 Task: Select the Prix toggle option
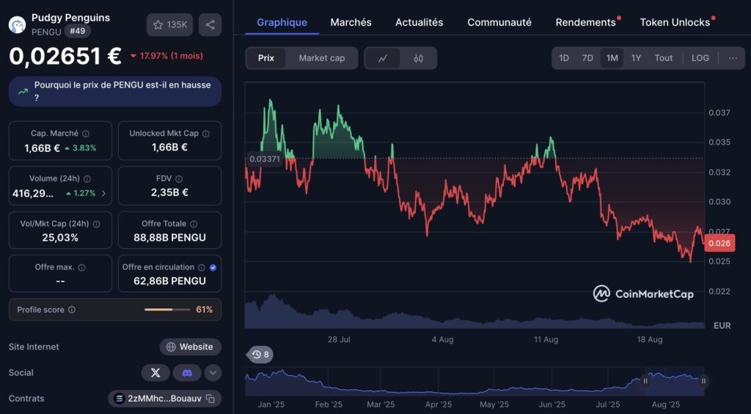(x=265, y=58)
